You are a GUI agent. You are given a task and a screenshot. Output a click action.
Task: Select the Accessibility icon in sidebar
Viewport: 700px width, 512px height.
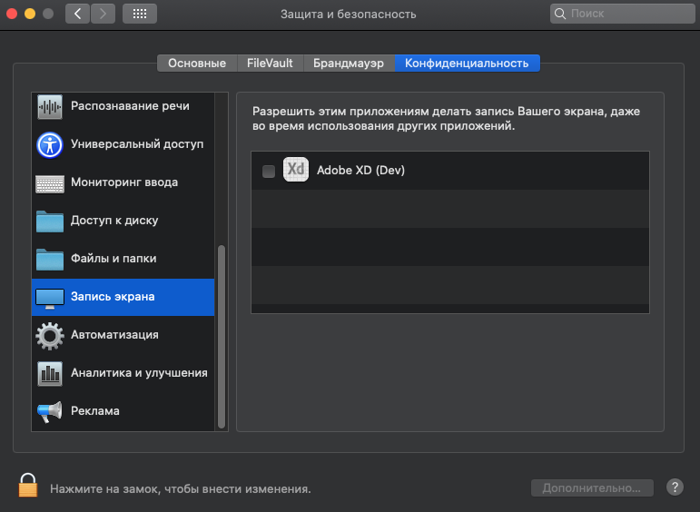(x=49, y=144)
